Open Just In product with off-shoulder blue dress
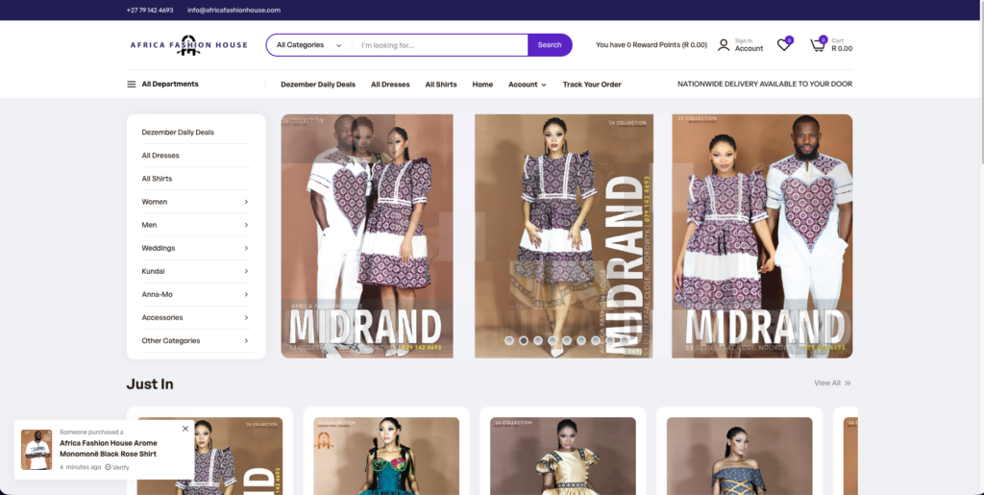Screen dimensions: 984x495 (739, 456)
